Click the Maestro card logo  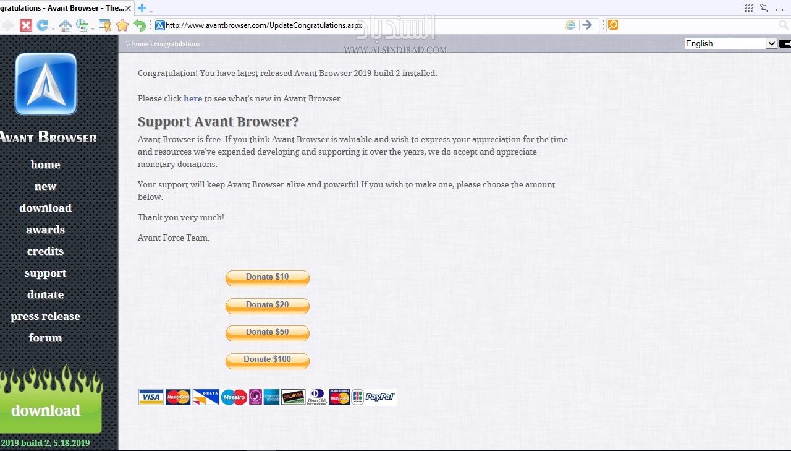[x=234, y=397]
